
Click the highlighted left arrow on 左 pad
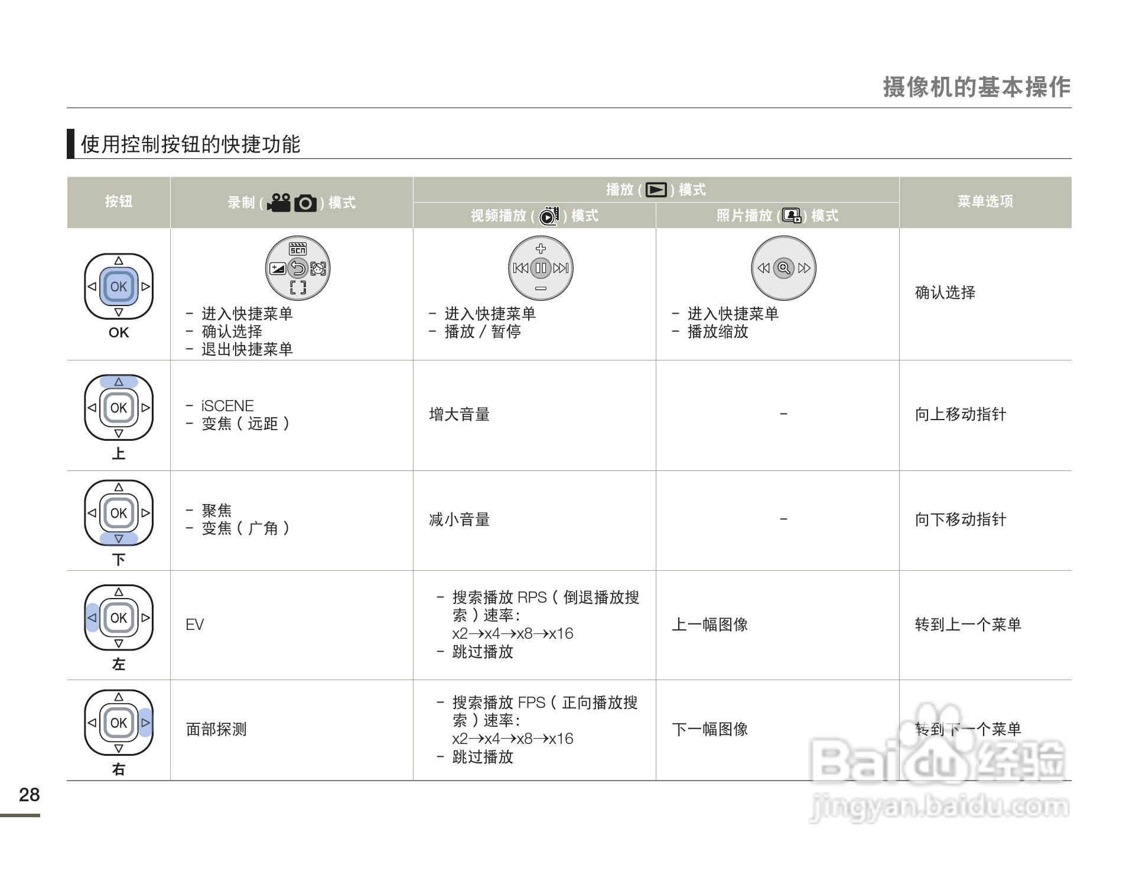point(92,617)
